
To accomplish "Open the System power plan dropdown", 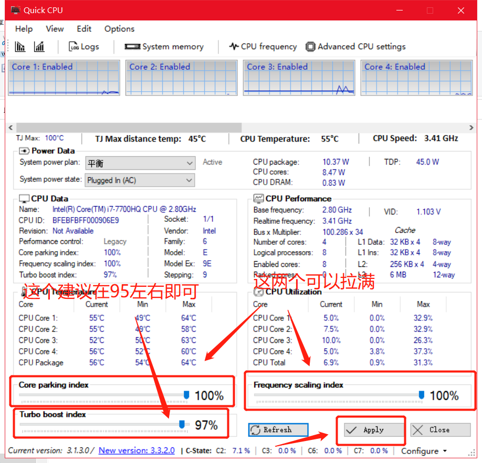I will (140, 163).
